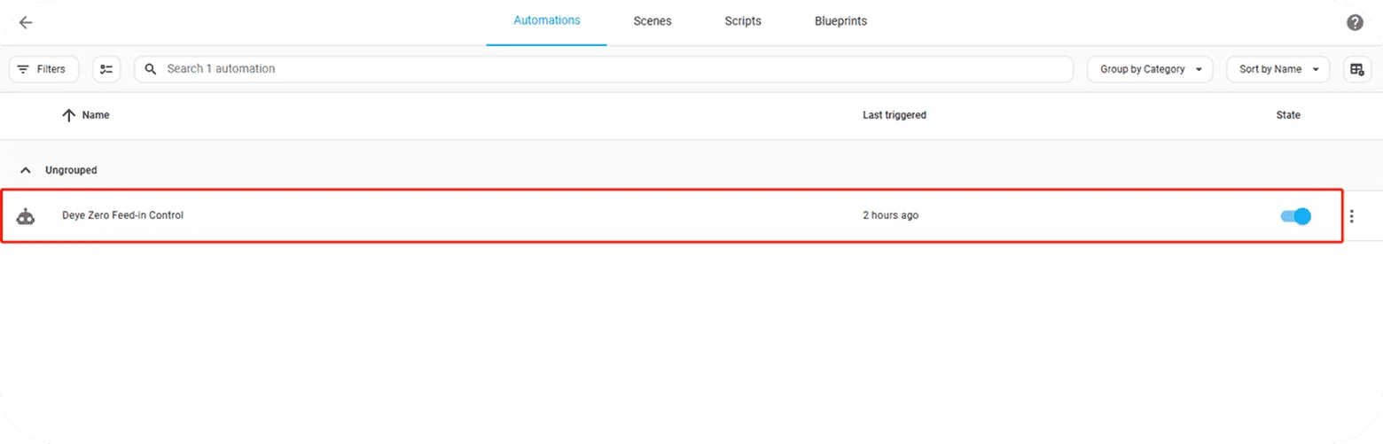Open the table column settings icon
1383x444 pixels.
(x=1356, y=69)
